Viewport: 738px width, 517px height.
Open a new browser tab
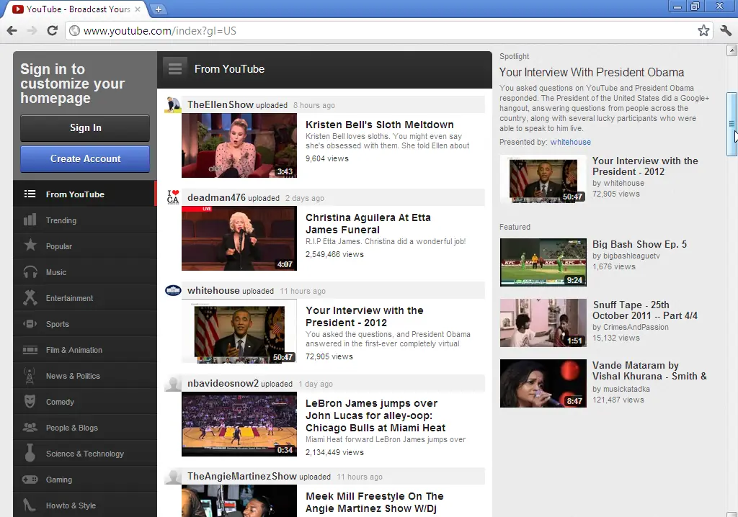(159, 9)
